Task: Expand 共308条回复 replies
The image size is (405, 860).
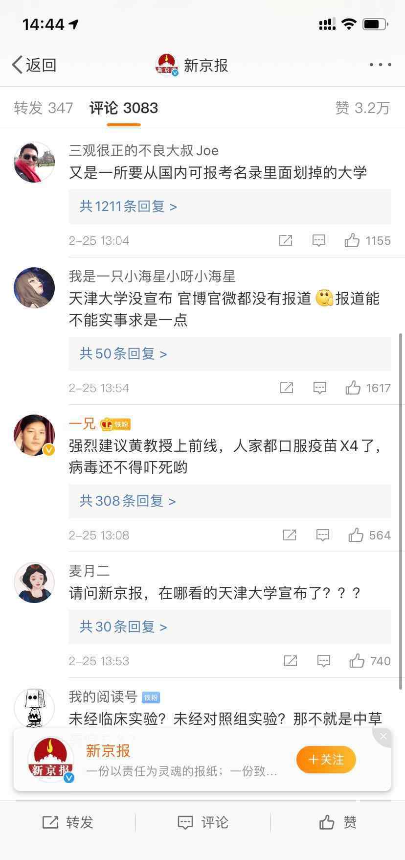Action: [128, 501]
